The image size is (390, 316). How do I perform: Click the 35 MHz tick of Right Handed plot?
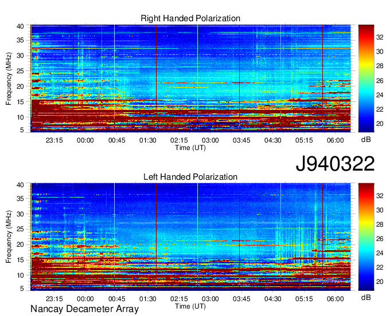coord(20,40)
